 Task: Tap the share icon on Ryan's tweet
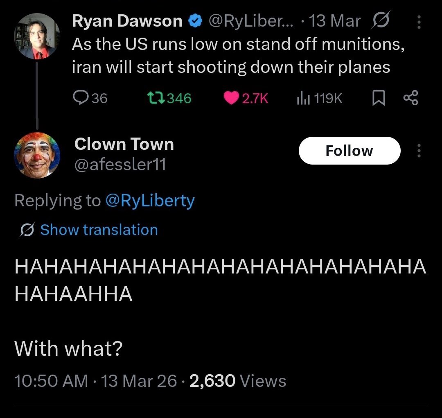tap(410, 98)
